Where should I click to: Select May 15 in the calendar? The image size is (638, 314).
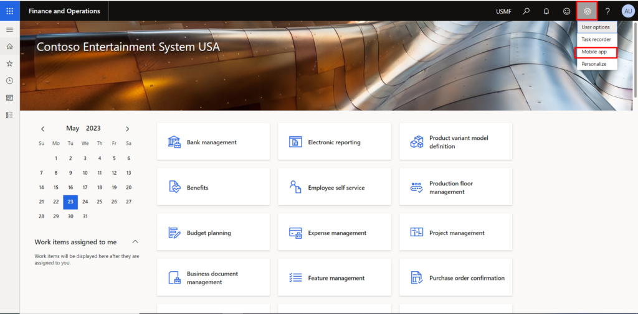click(x=55, y=188)
